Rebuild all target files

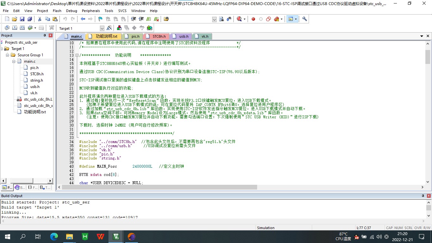22,28
